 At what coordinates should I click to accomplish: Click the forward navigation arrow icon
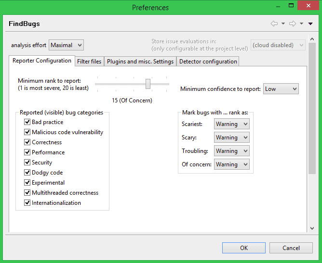click(x=292, y=24)
